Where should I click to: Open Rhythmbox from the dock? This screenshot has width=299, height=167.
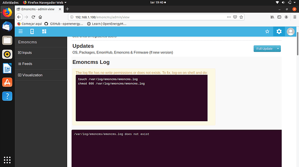(7, 54)
